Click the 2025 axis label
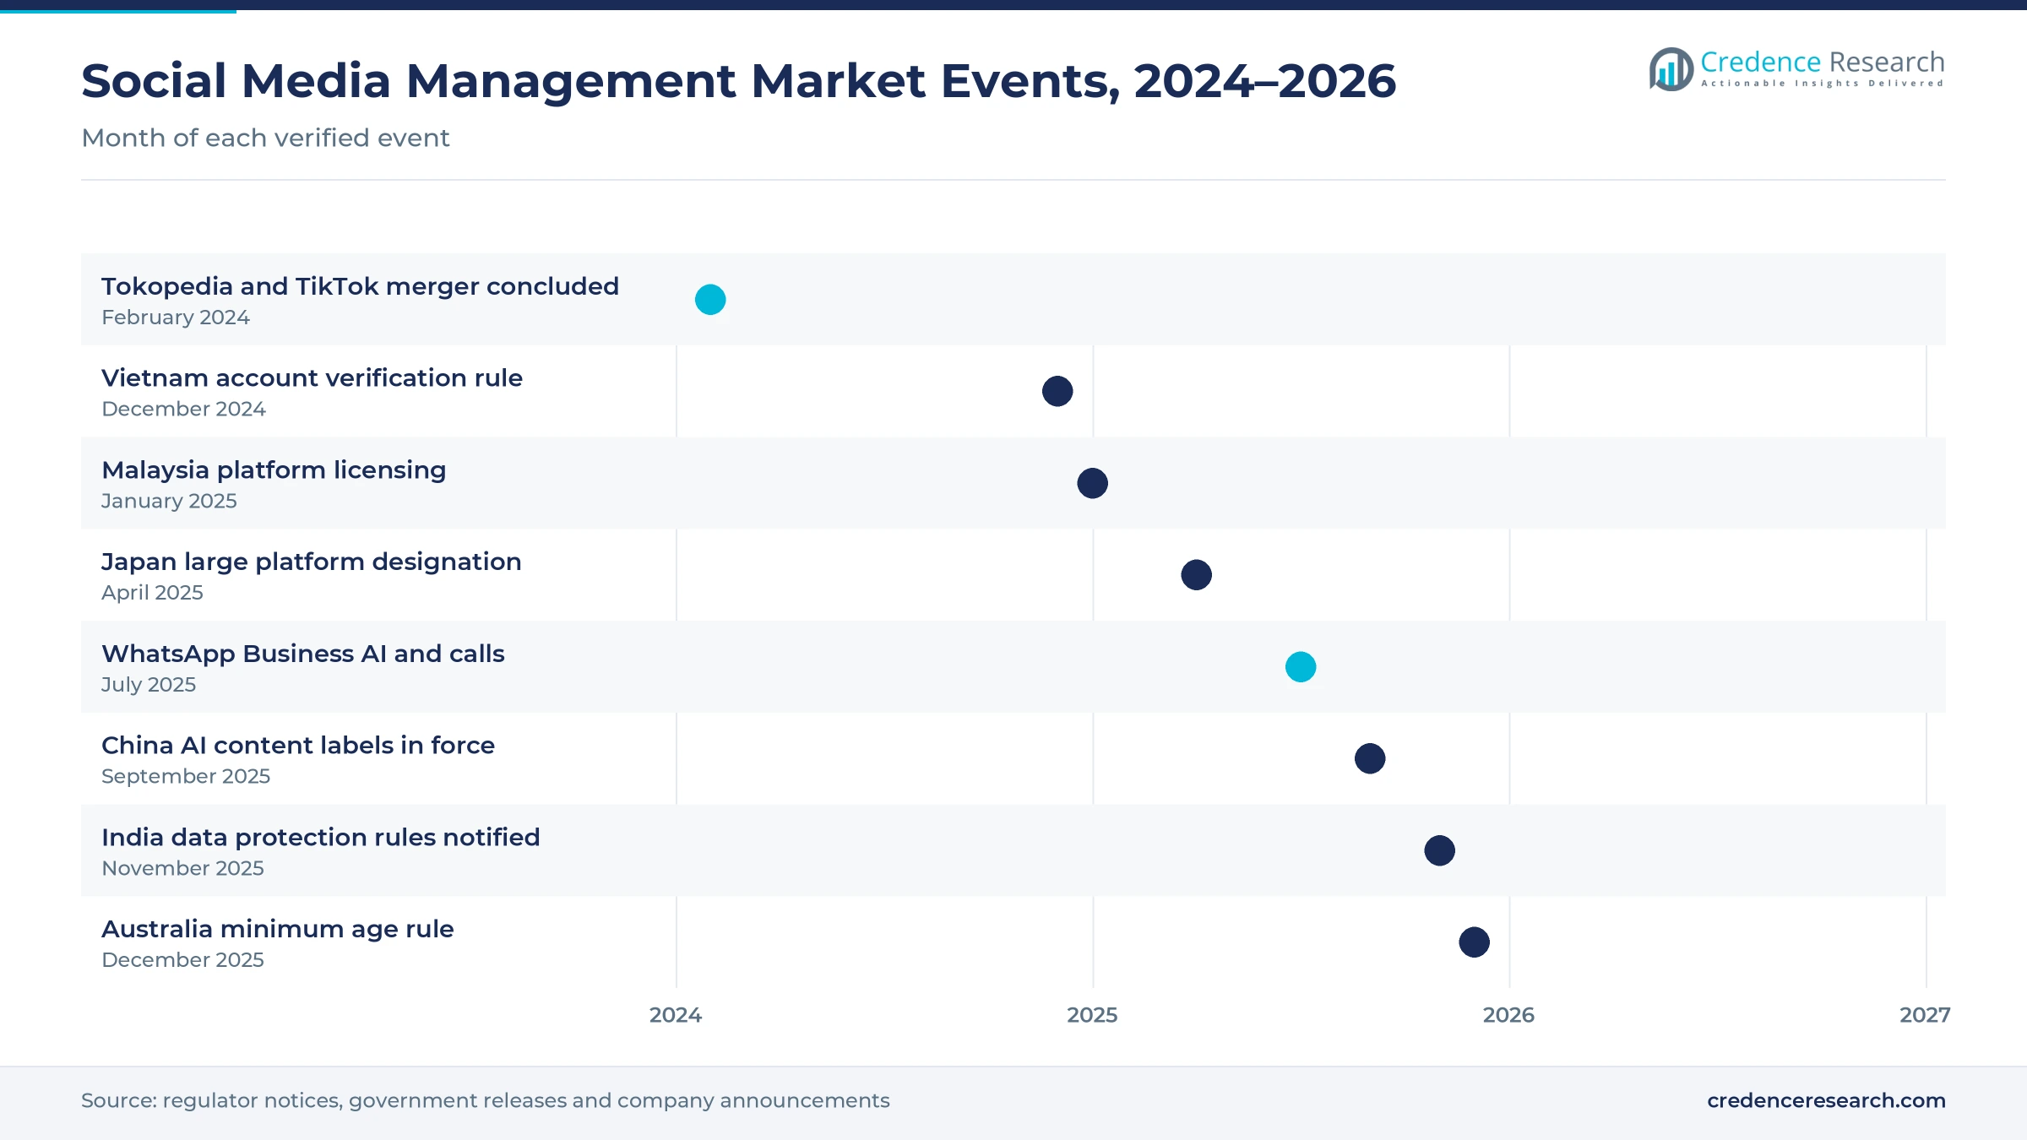 click(x=1092, y=1015)
